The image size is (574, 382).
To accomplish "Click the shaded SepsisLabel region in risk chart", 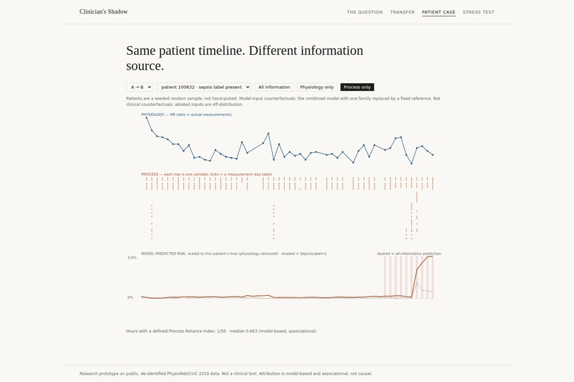I will (409, 277).
